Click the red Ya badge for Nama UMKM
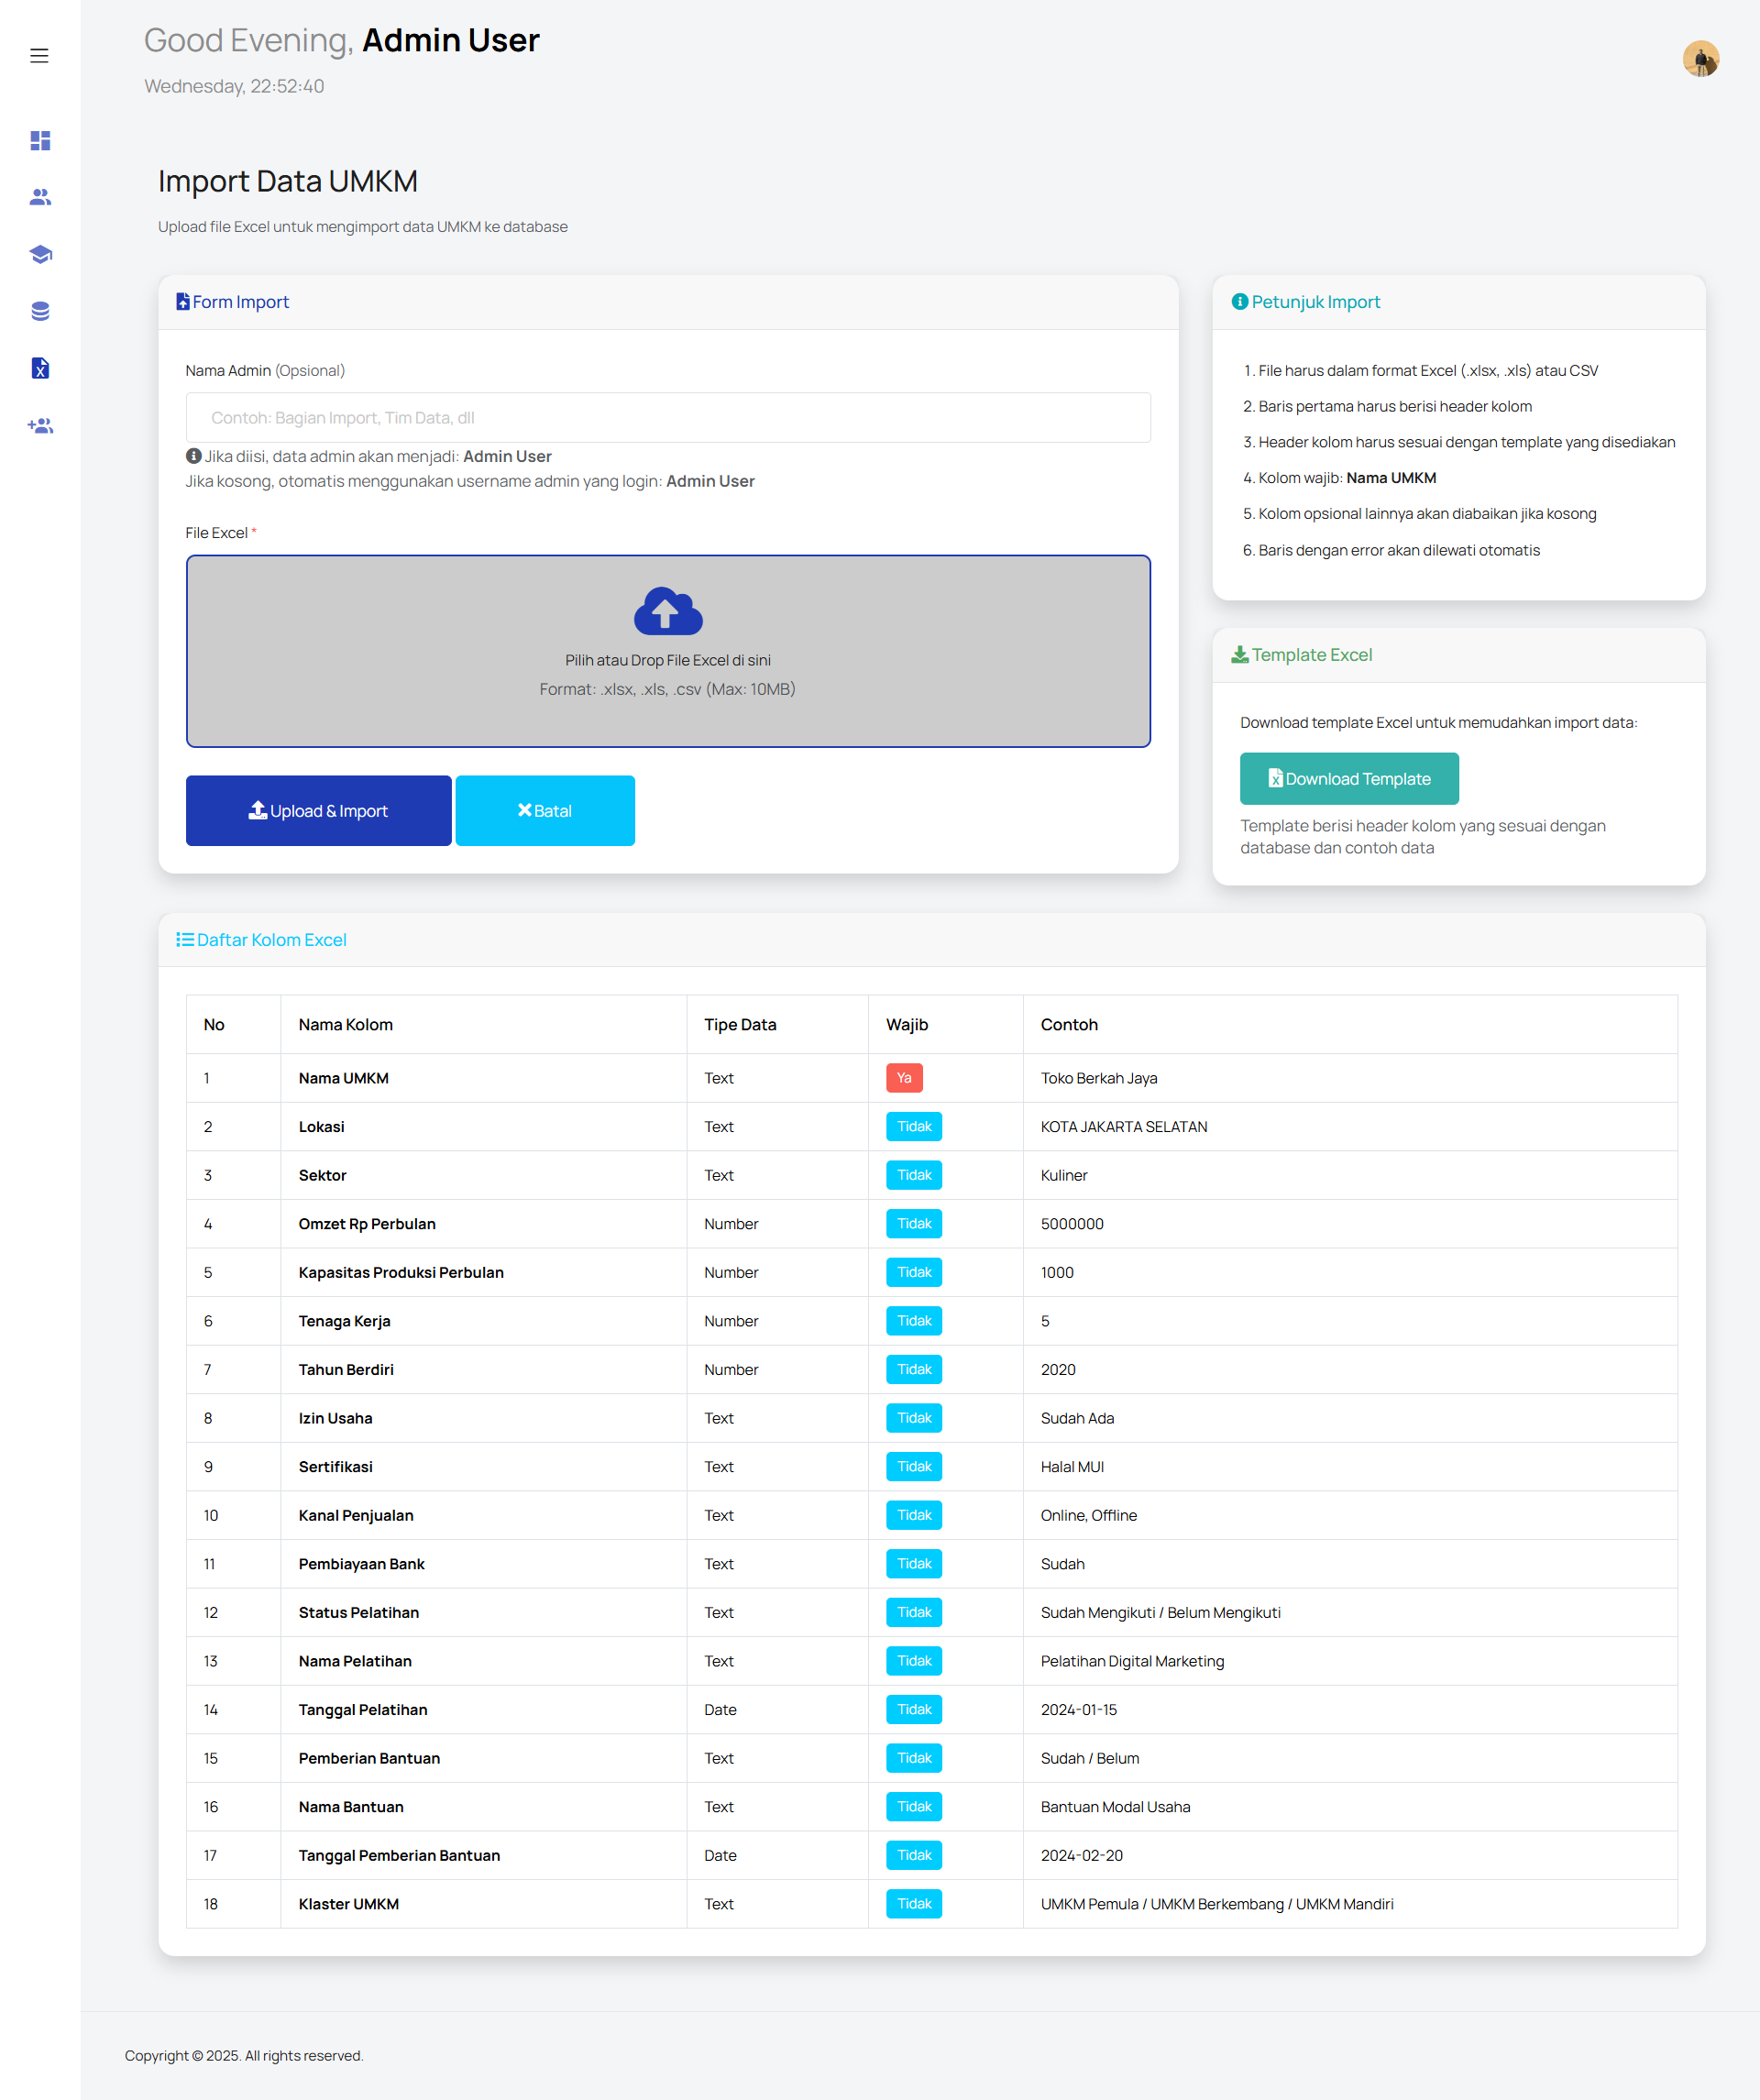Viewport: 1760px width, 2100px height. pos(903,1078)
